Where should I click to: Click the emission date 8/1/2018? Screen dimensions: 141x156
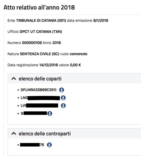101,20
